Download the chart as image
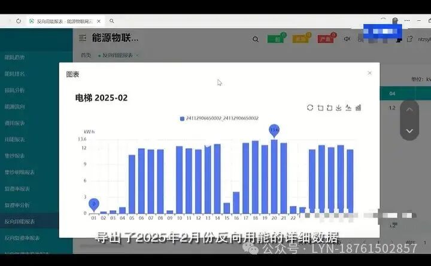This screenshot has width=431, height=266. point(339,108)
